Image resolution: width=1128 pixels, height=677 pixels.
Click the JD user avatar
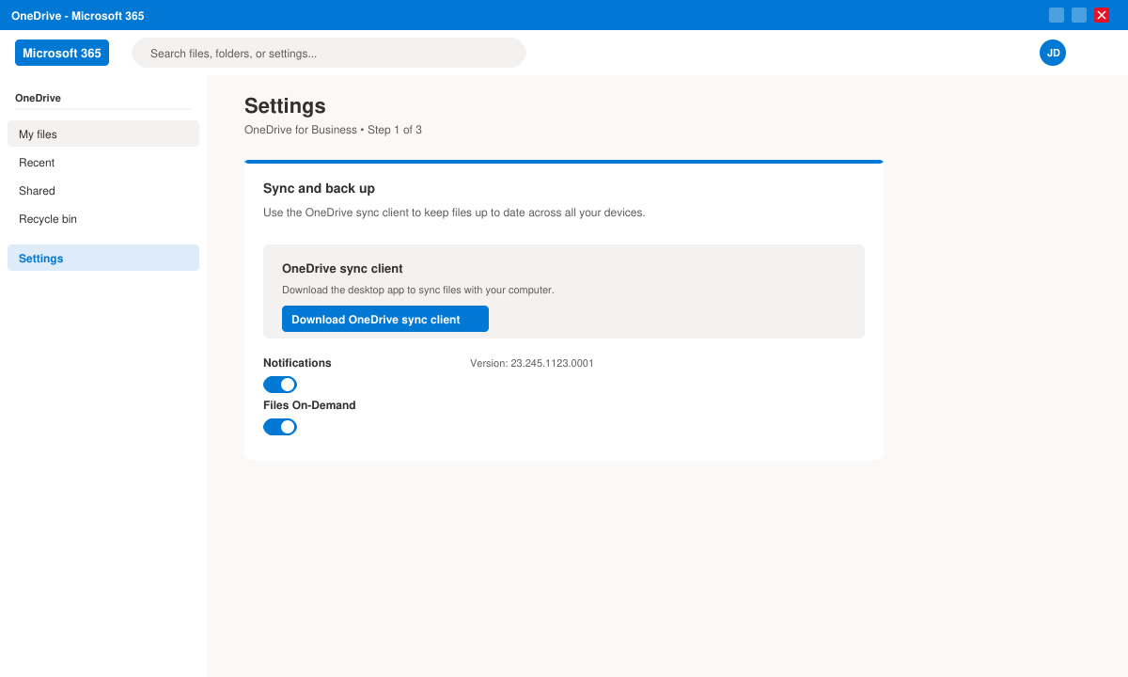pyautogui.click(x=1053, y=53)
